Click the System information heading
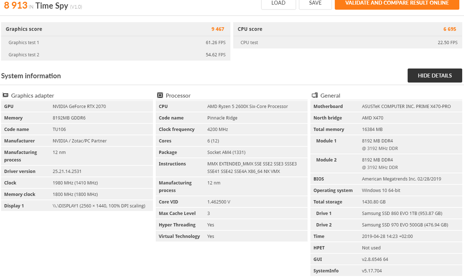 (31, 76)
